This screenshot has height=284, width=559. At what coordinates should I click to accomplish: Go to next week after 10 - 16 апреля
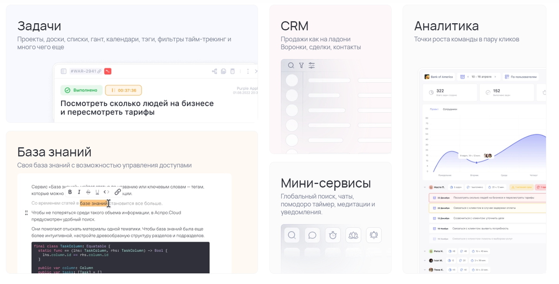coord(495,77)
